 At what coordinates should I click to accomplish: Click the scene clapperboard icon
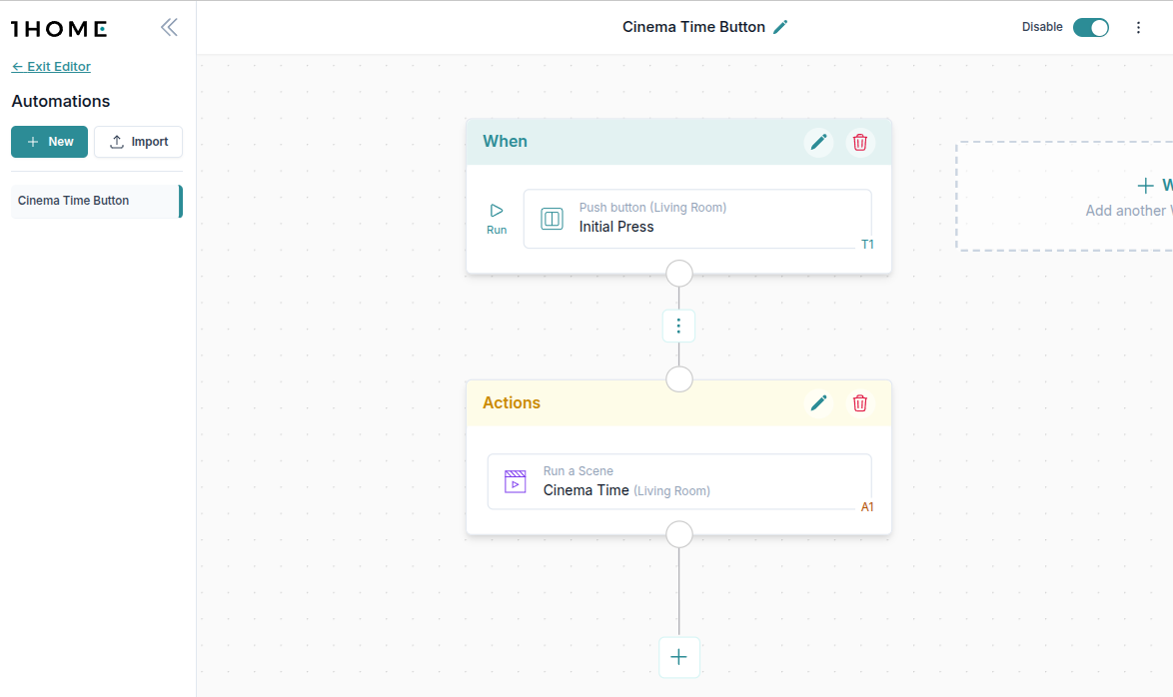(x=516, y=481)
